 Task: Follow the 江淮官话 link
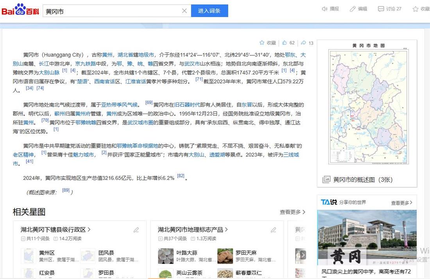tap(136, 81)
